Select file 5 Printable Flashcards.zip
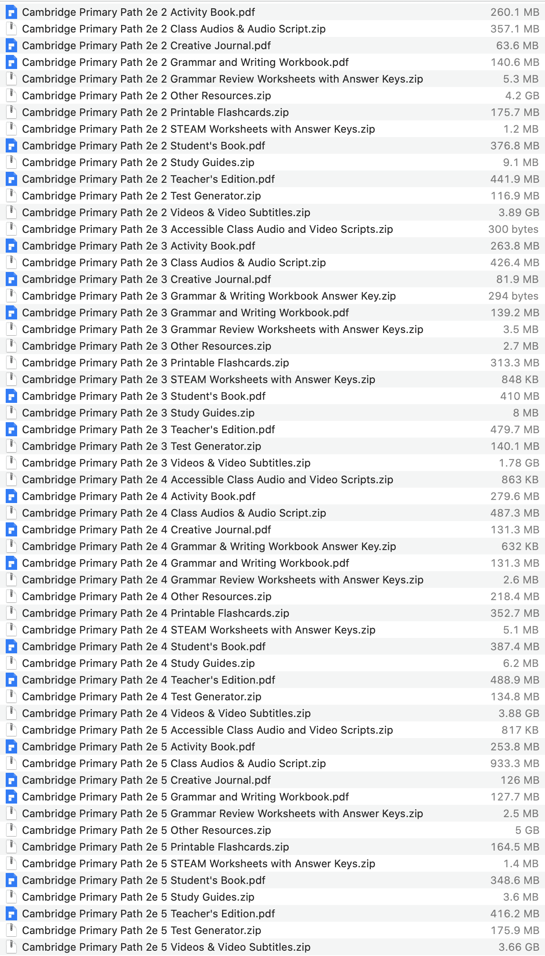This screenshot has width=545, height=956. (272, 847)
